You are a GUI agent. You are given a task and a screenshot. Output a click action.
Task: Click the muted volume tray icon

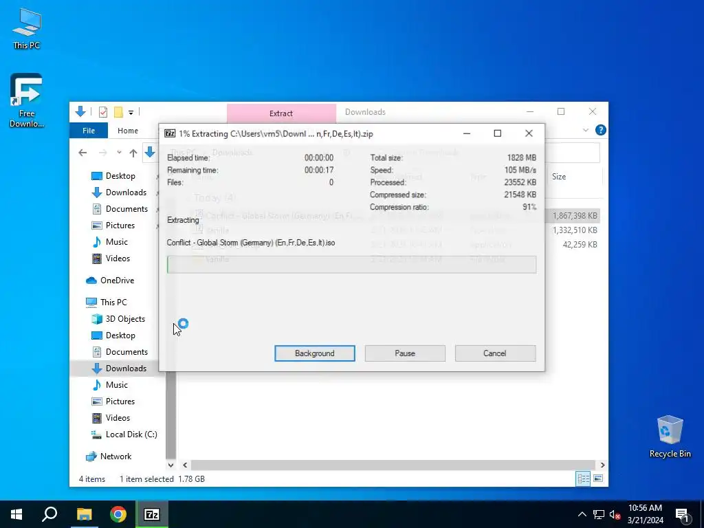(x=615, y=514)
